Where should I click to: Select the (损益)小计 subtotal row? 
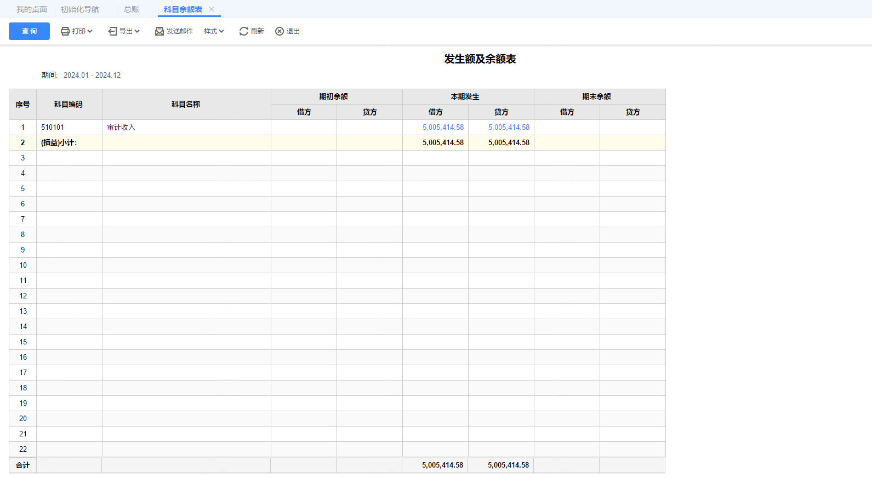[x=59, y=142]
